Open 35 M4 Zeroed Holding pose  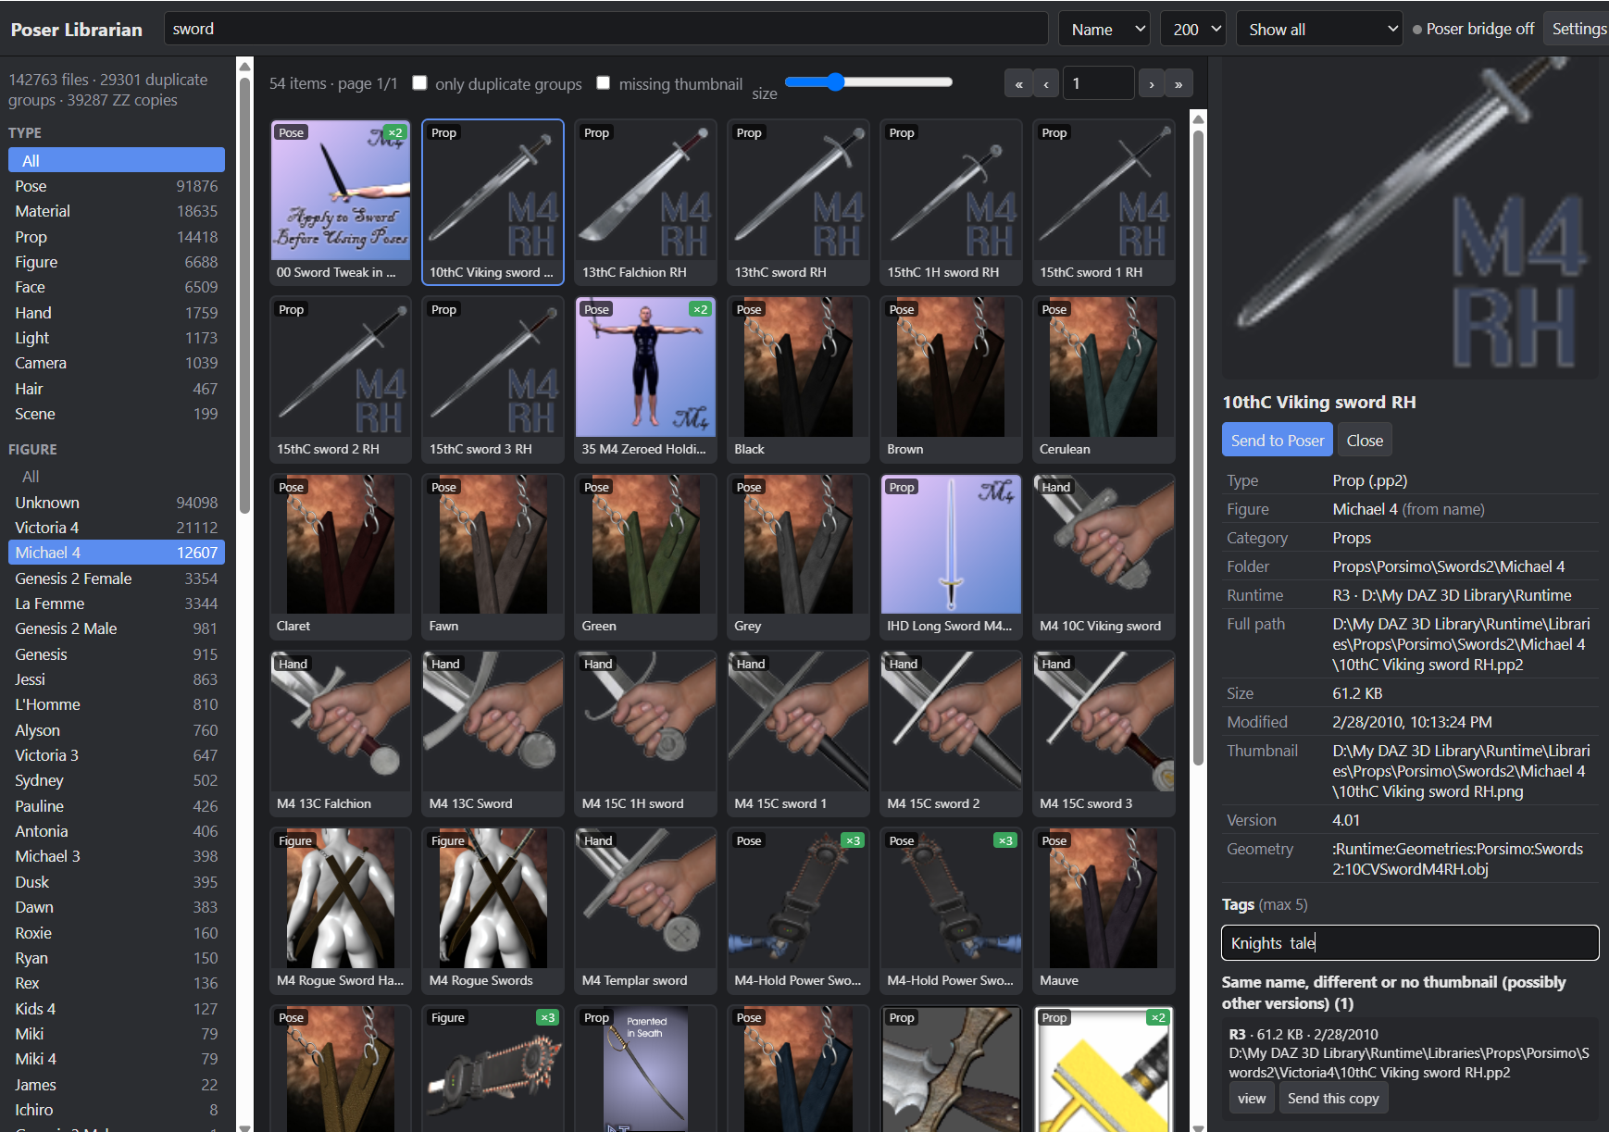[x=645, y=379]
